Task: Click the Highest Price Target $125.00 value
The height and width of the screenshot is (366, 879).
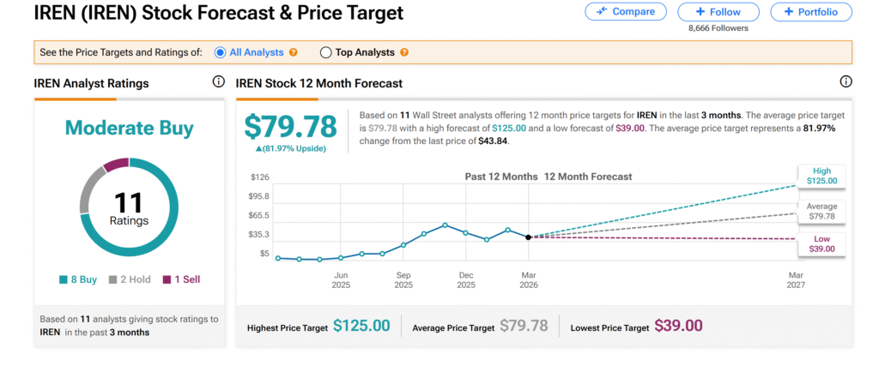Action: (361, 327)
